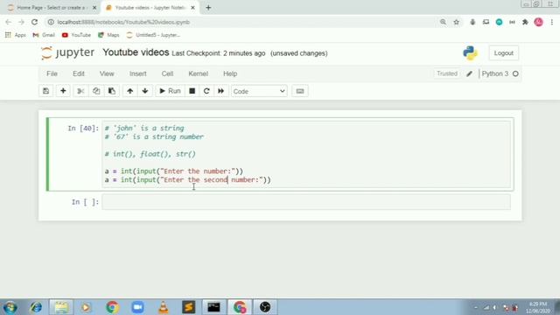Open the command prompt taskbar window
The image size is (560, 315).
(213, 307)
